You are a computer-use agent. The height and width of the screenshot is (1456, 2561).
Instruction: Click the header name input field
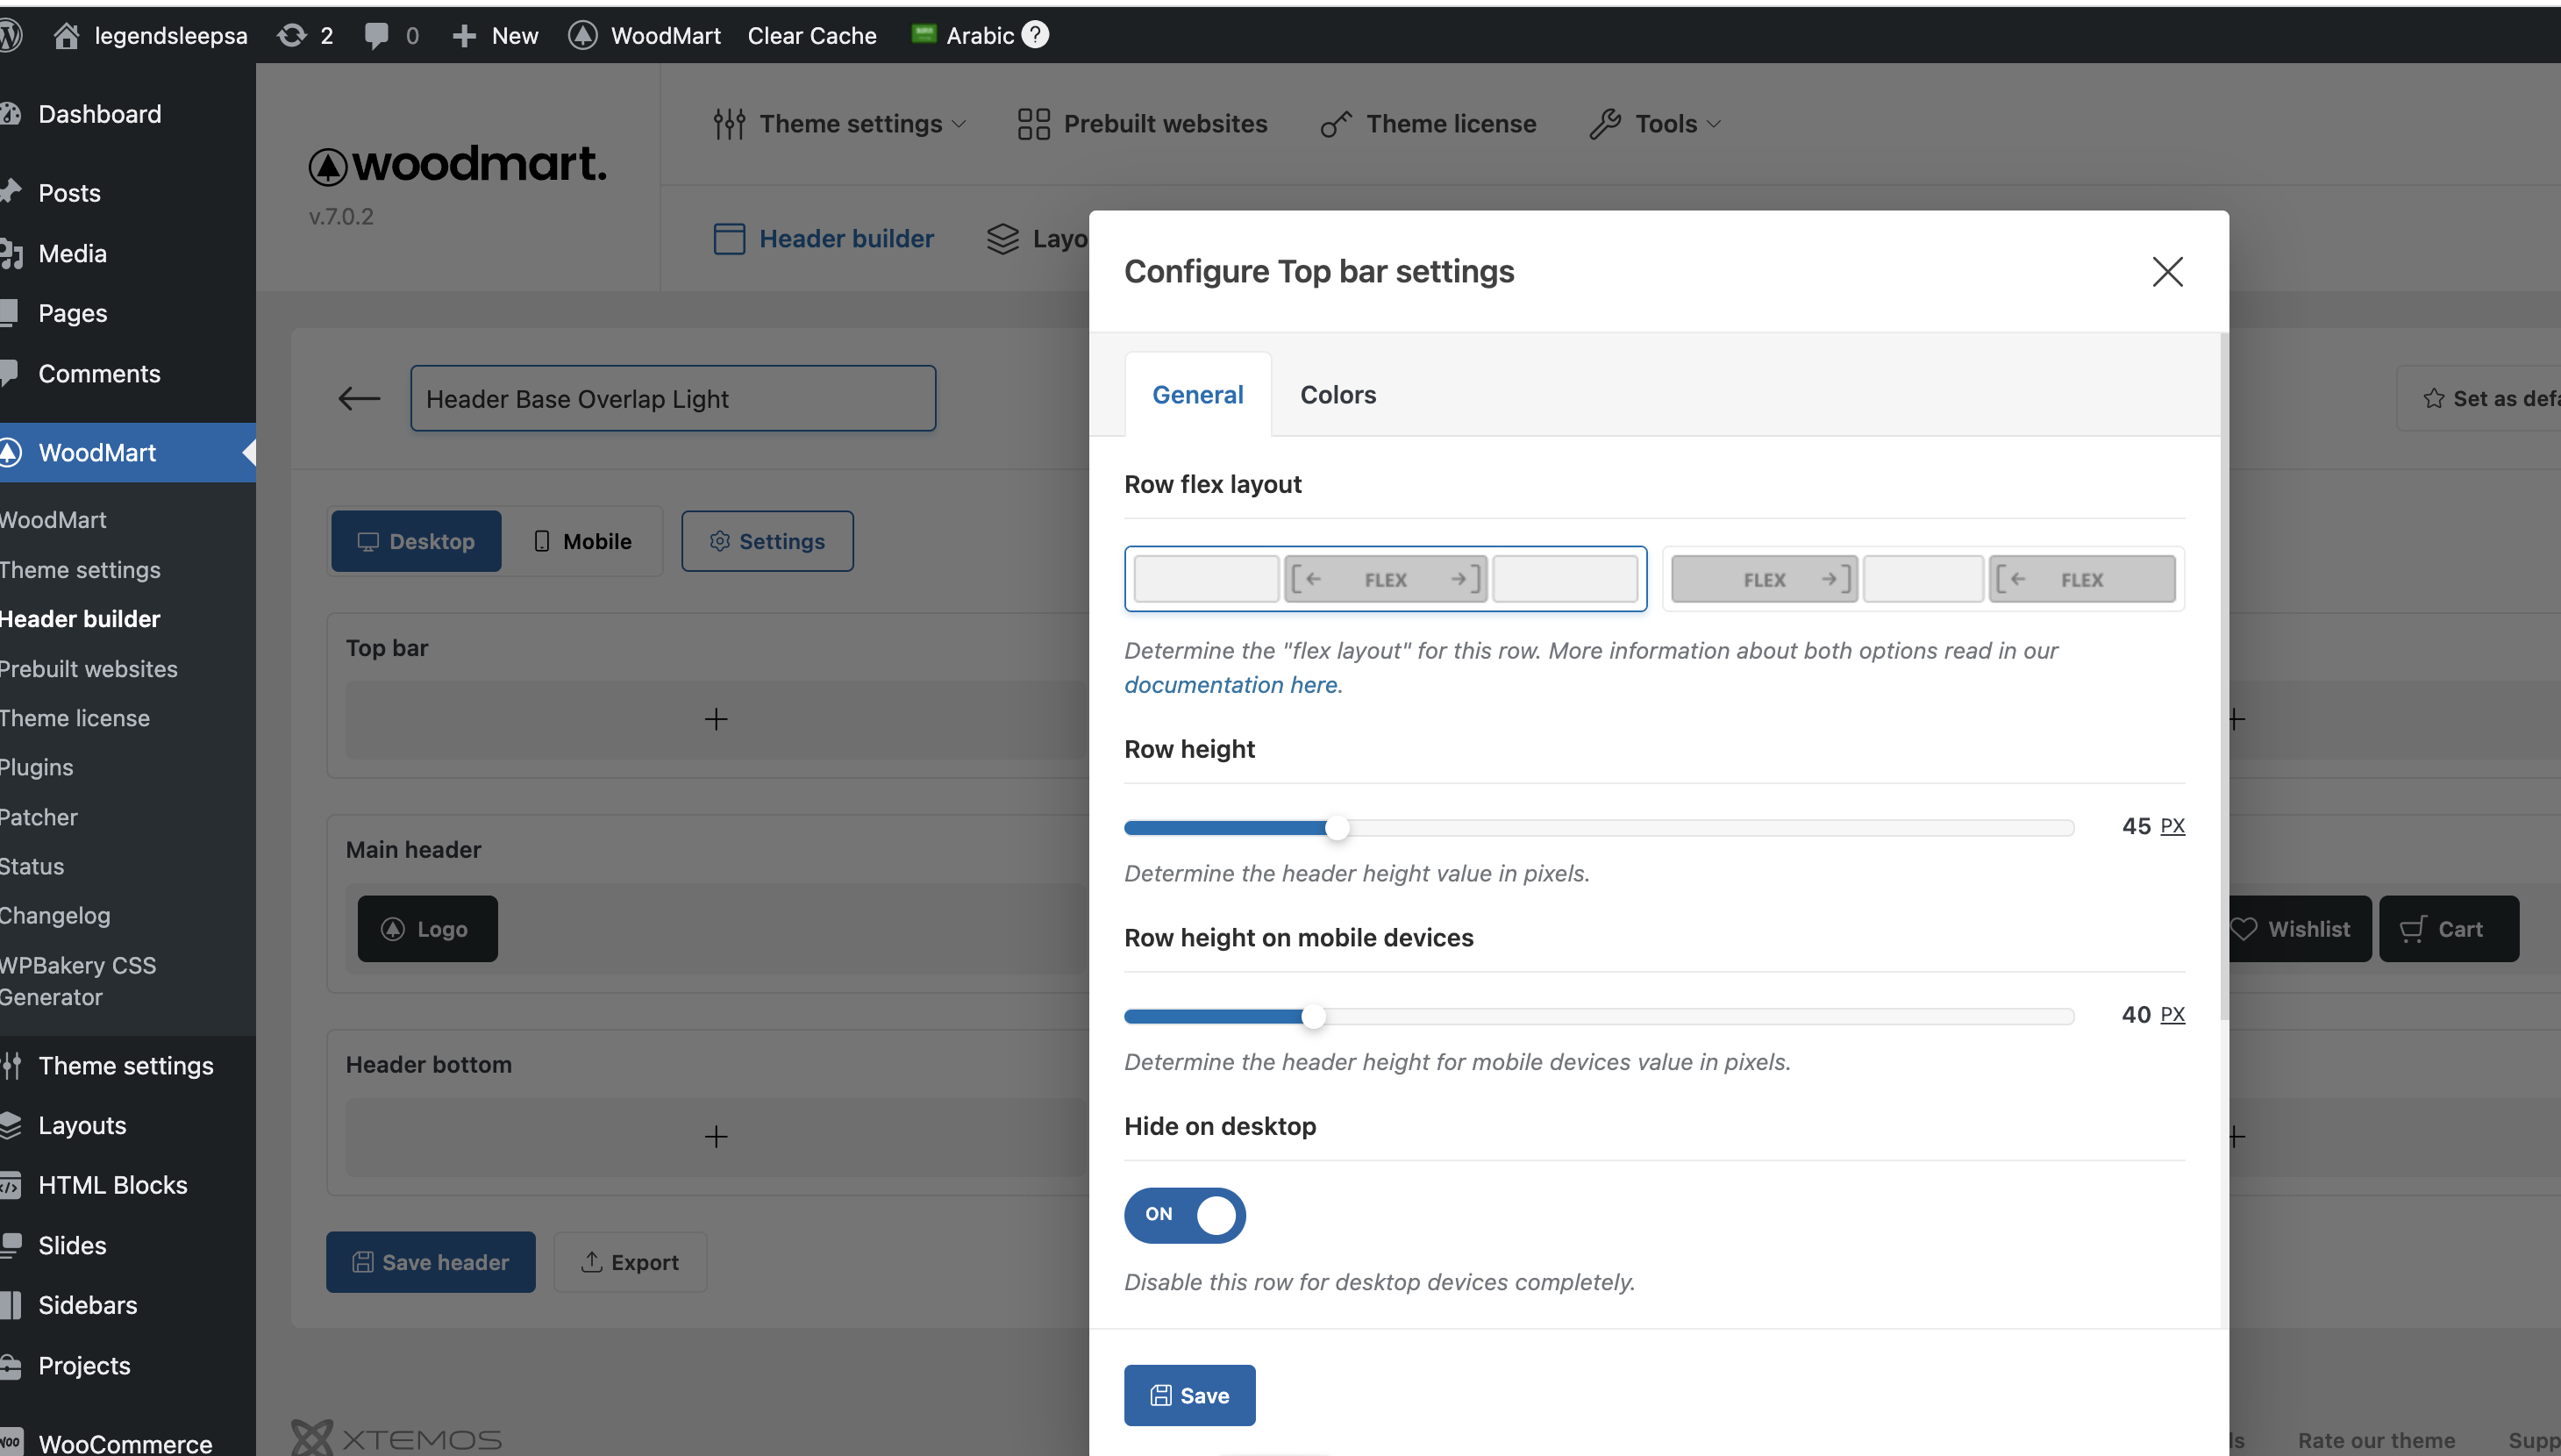673,398
